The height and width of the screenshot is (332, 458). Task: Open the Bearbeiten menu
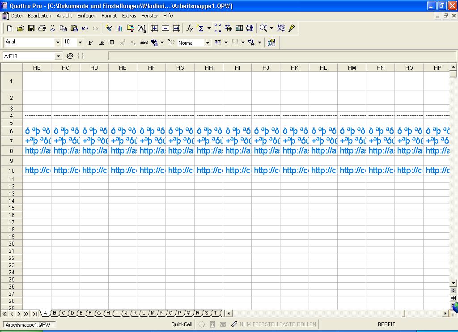(39, 16)
